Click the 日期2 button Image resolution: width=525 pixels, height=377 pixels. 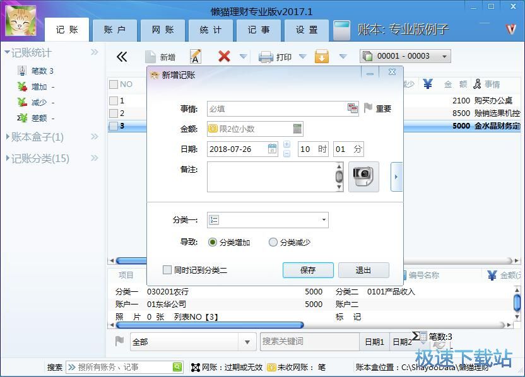tap(402, 342)
